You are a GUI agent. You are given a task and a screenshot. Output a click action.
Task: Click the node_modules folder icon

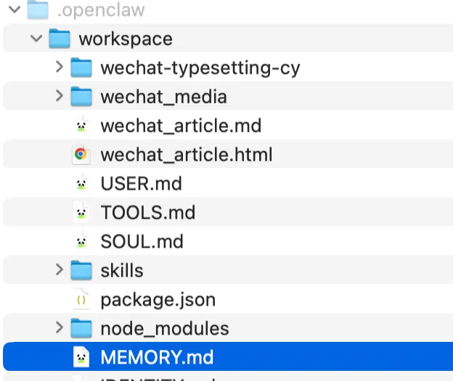coord(81,328)
